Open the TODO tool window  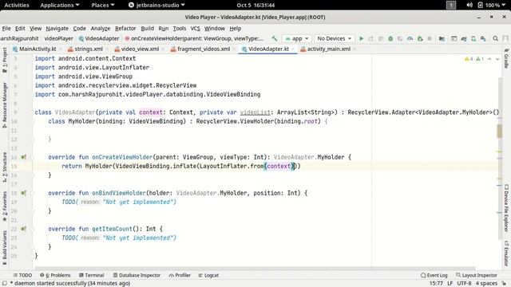[22, 275]
